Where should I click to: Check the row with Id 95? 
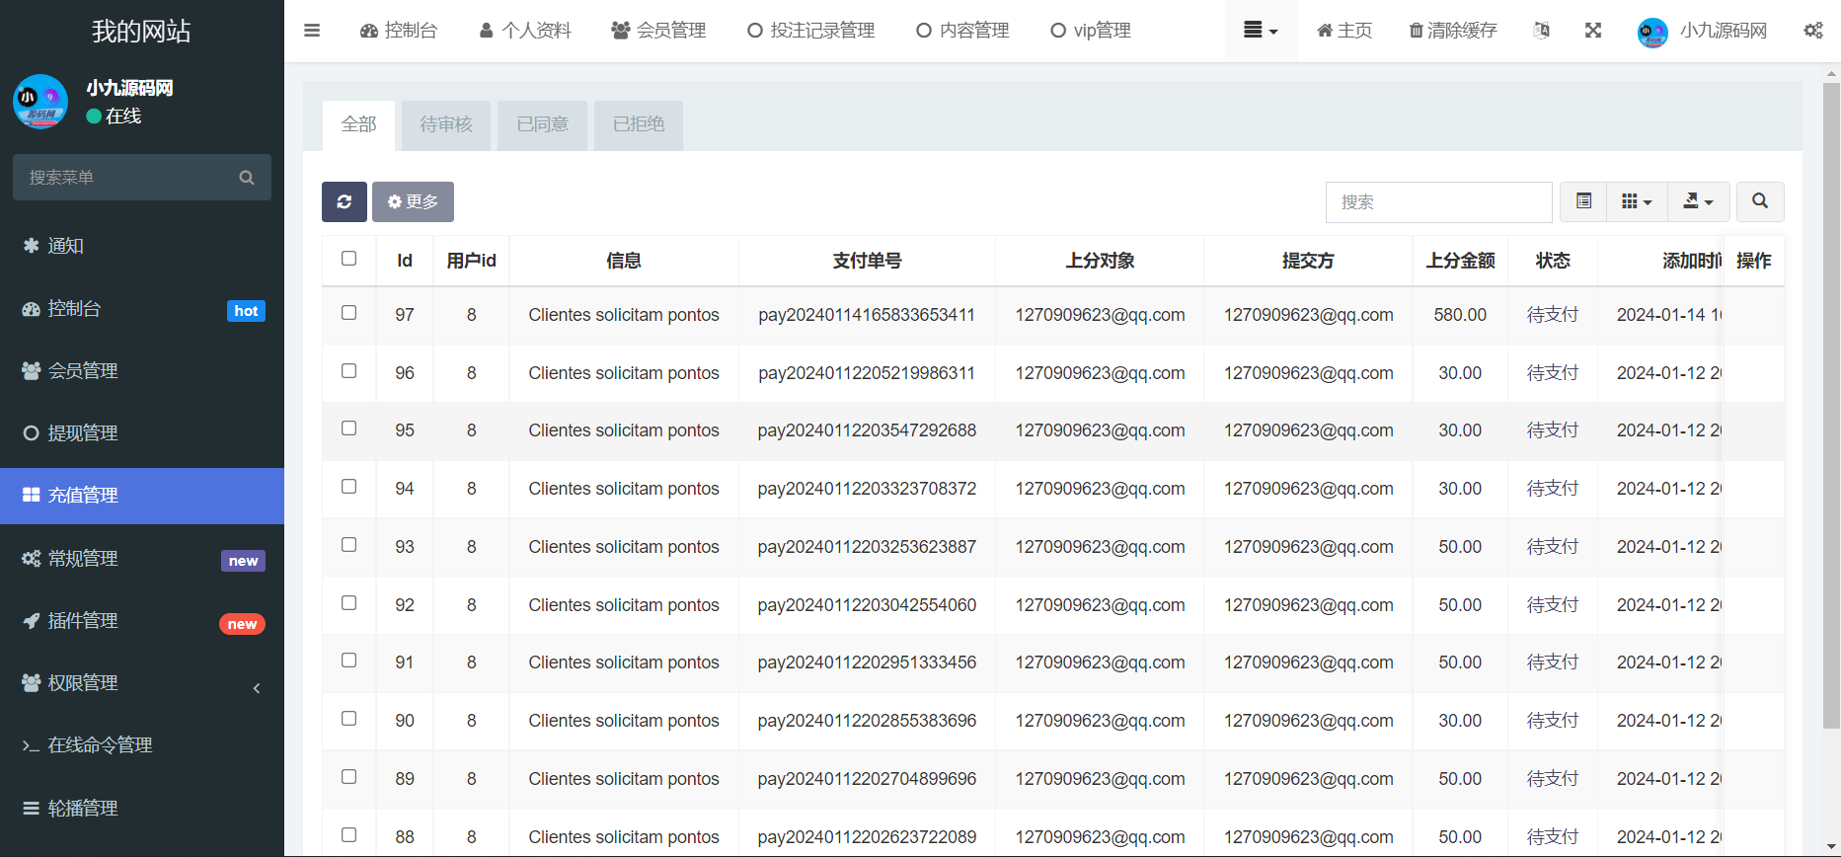pyautogui.click(x=348, y=428)
